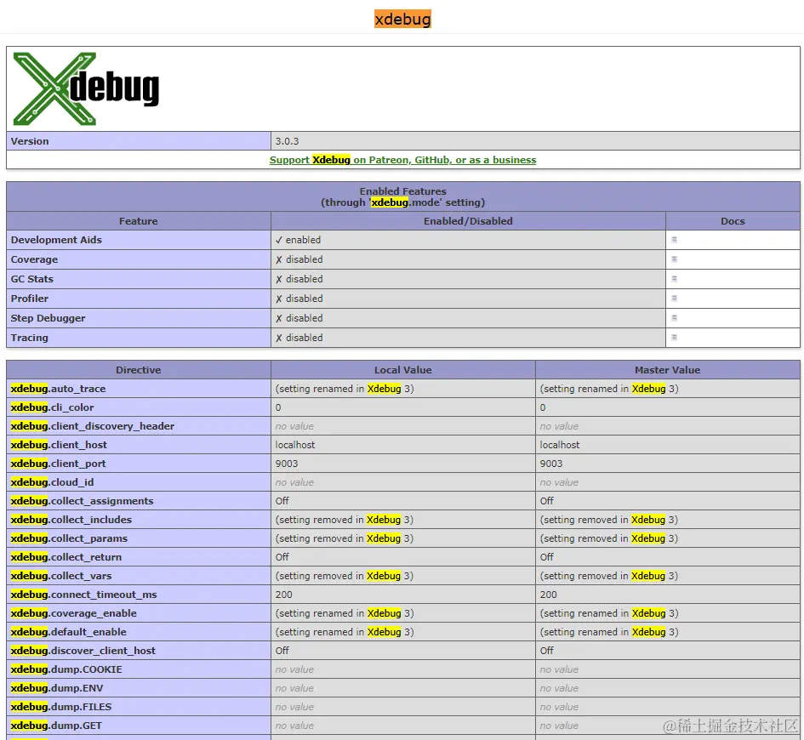Click the xdebug page heading

click(402, 19)
